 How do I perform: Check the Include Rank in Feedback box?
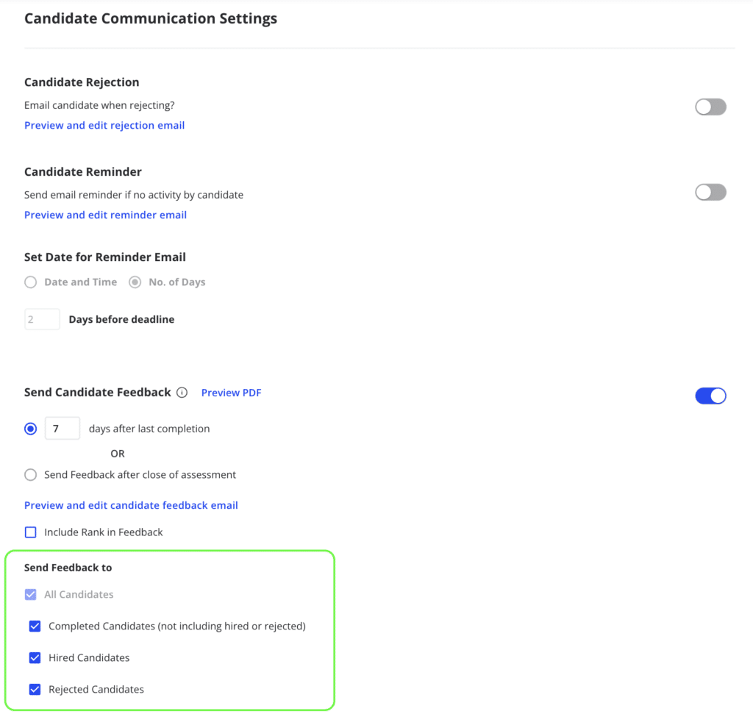(31, 532)
